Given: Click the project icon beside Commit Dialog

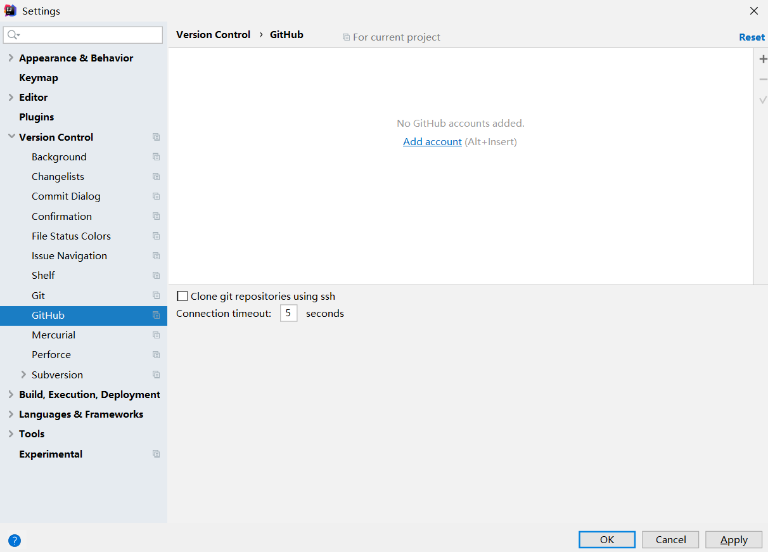Looking at the screenshot, I should click(157, 196).
